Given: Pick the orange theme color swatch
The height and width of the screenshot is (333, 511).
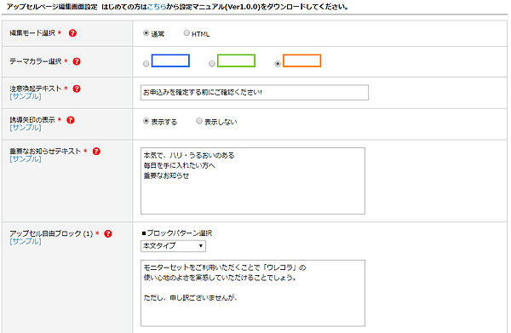Looking at the screenshot, I should [301, 60].
